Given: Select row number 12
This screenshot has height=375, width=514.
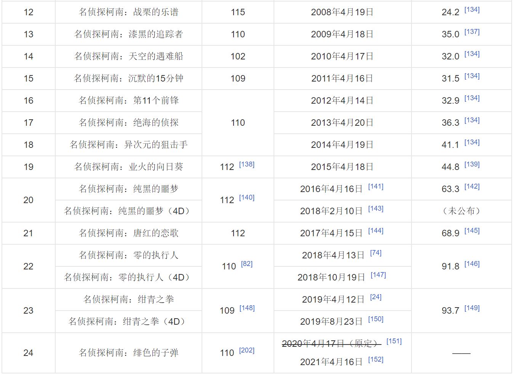Looking at the screenshot, I should point(29,12).
